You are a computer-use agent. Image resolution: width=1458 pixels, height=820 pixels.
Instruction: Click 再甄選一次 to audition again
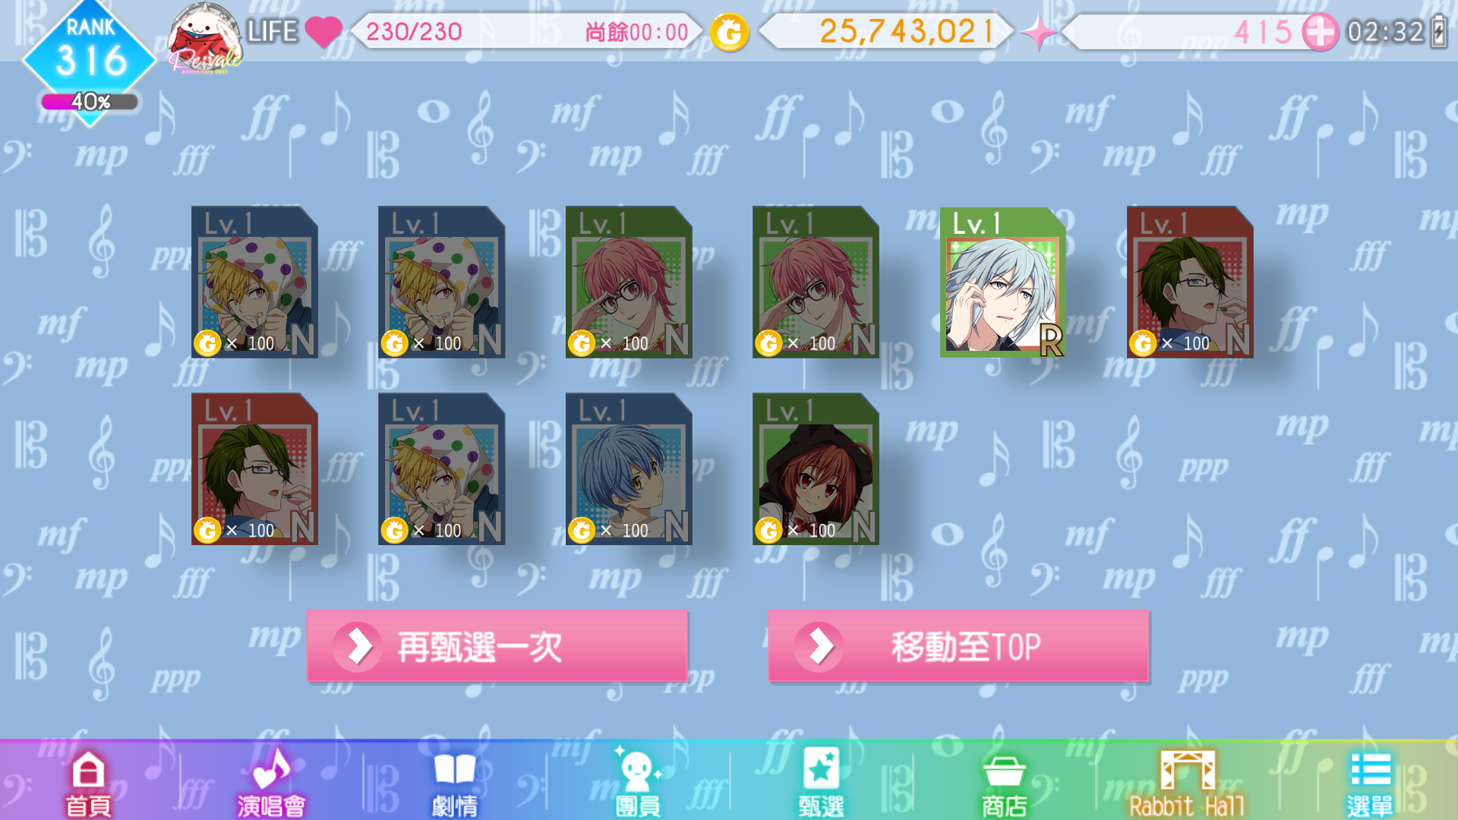(497, 646)
